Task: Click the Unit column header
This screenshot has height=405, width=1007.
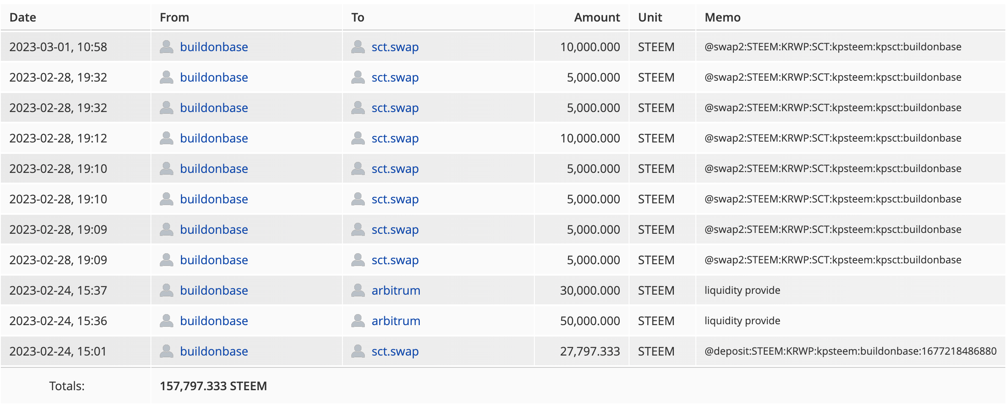Action: point(650,17)
